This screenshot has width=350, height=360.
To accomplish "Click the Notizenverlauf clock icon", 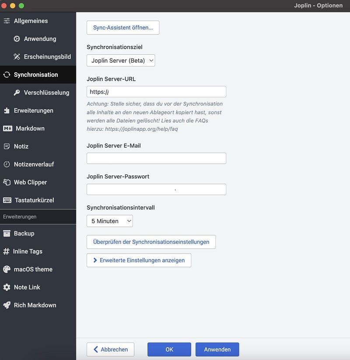I will click(x=7, y=164).
